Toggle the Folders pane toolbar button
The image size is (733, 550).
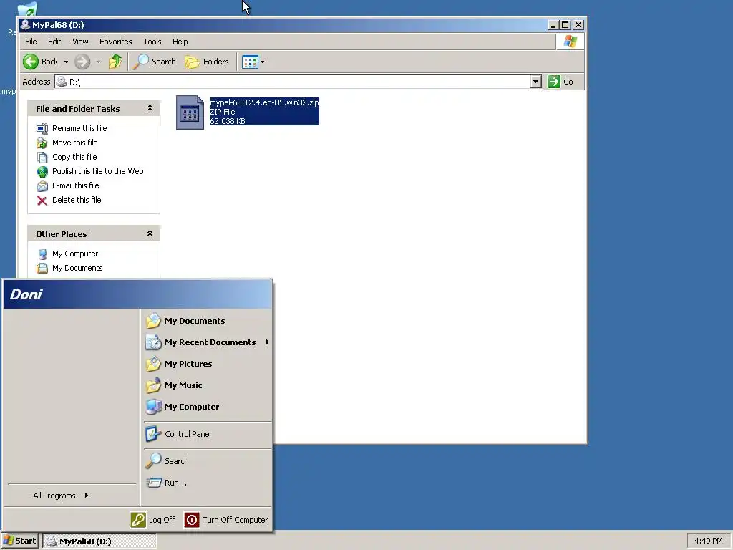click(207, 62)
